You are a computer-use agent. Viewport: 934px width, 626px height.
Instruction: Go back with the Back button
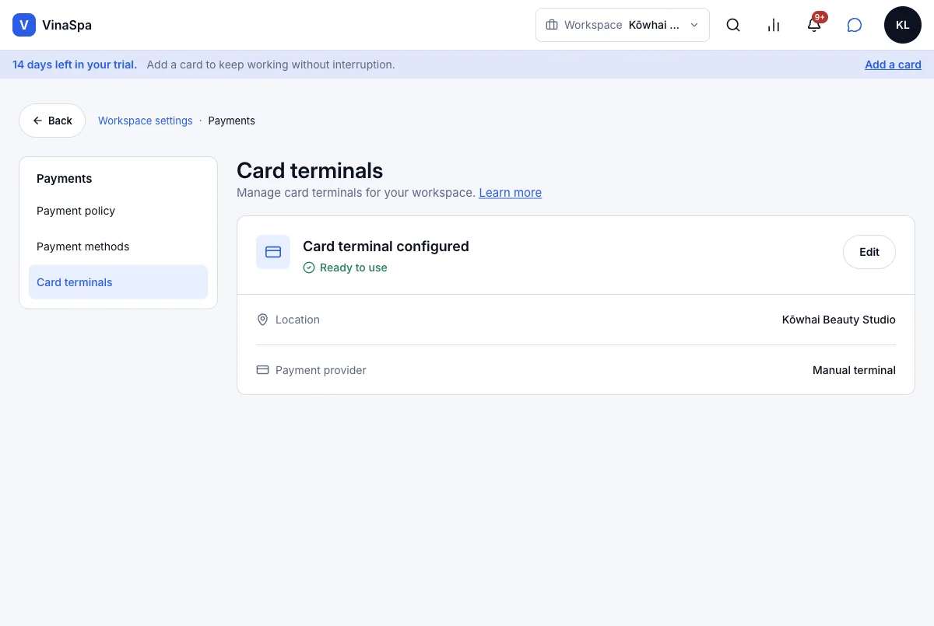(x=52, y=121)
